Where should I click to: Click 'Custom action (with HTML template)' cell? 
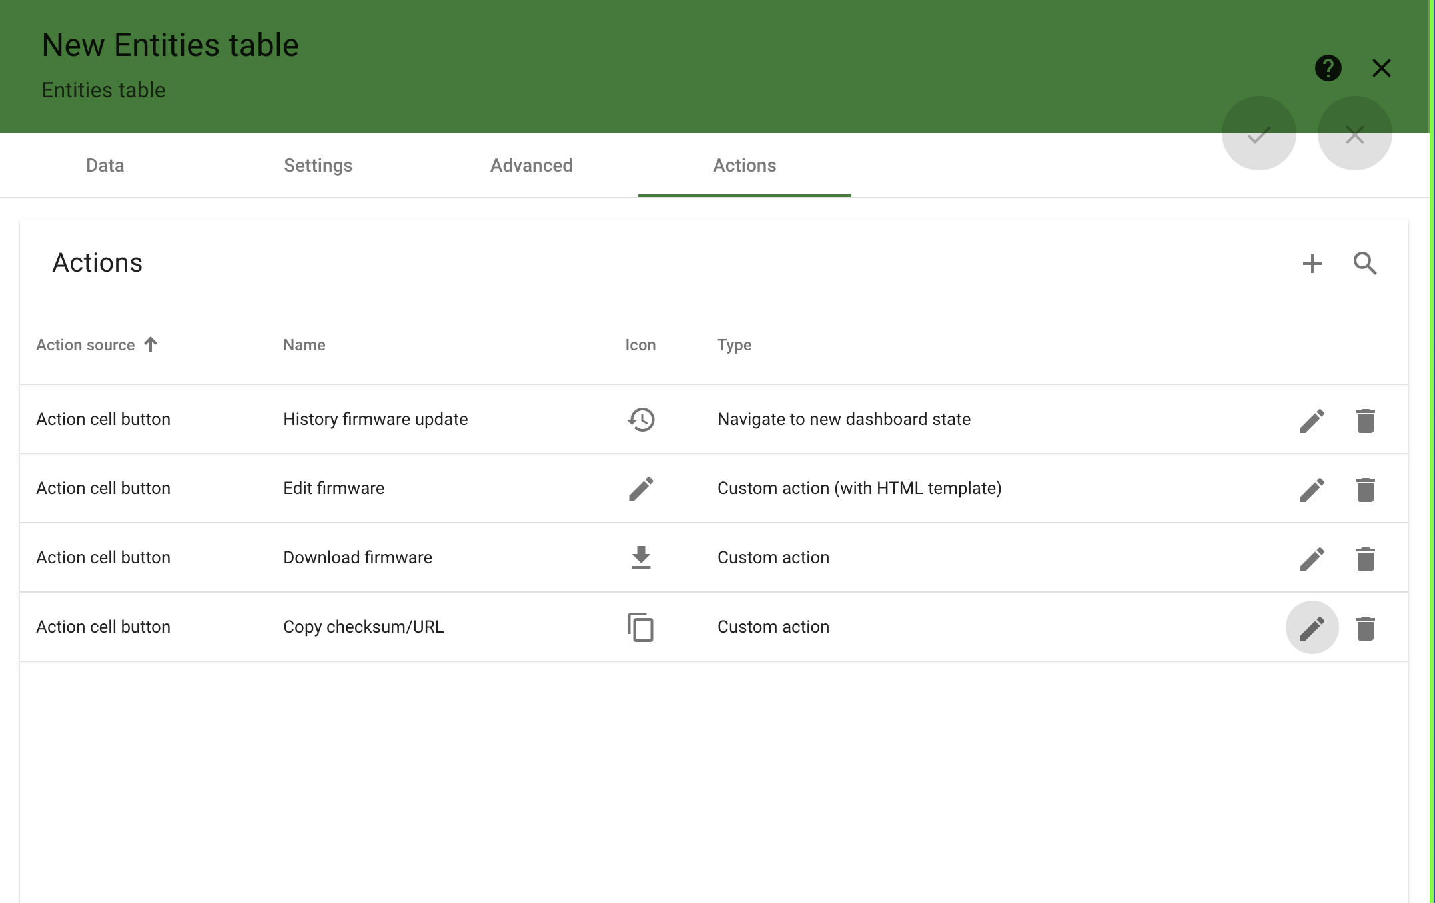859,488
